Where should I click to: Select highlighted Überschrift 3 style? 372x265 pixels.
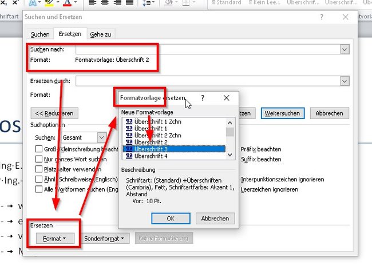coord(174,149)
